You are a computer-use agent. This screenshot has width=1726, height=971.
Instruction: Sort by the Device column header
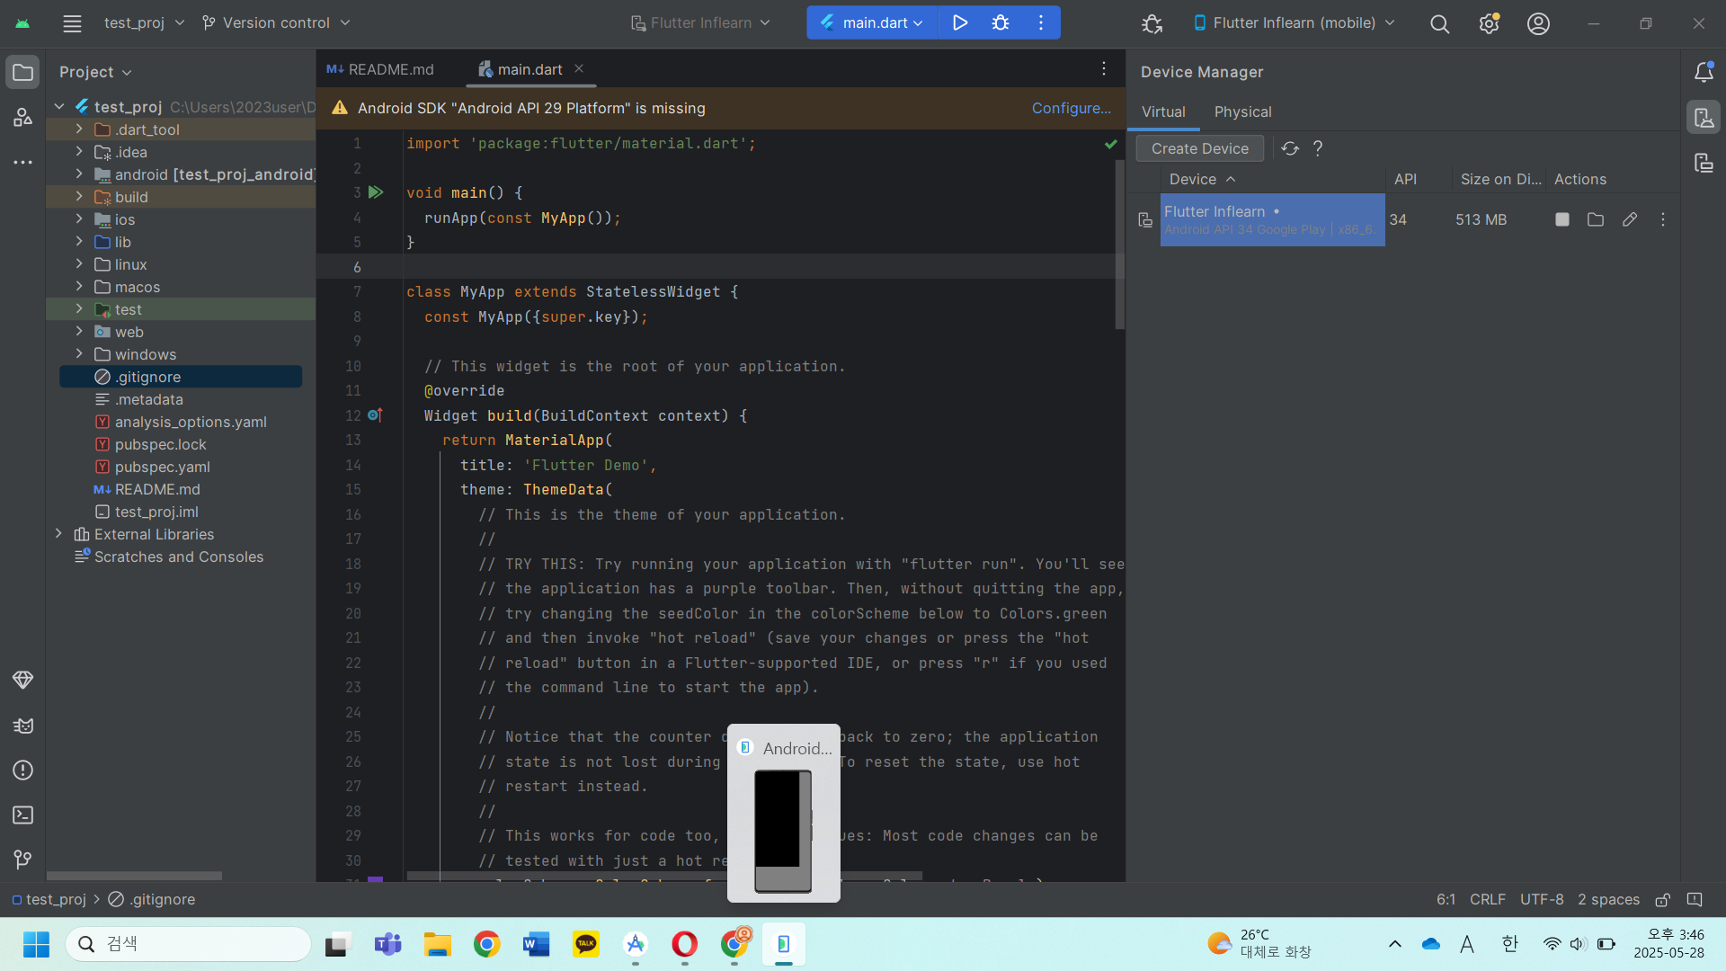click(1202, 179)
